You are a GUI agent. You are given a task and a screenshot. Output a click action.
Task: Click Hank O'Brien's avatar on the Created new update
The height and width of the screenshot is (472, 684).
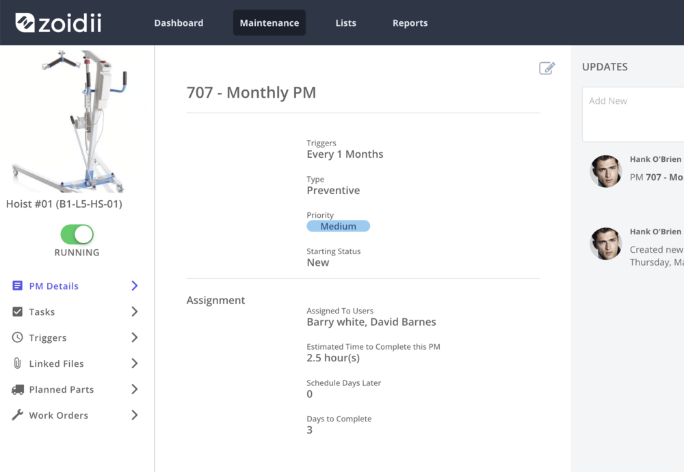(x=606, y=244)
